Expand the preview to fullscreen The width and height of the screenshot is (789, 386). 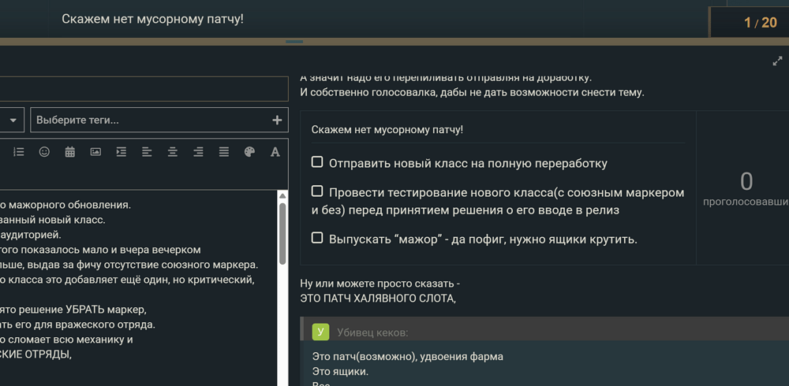click(x=777, y=61)
